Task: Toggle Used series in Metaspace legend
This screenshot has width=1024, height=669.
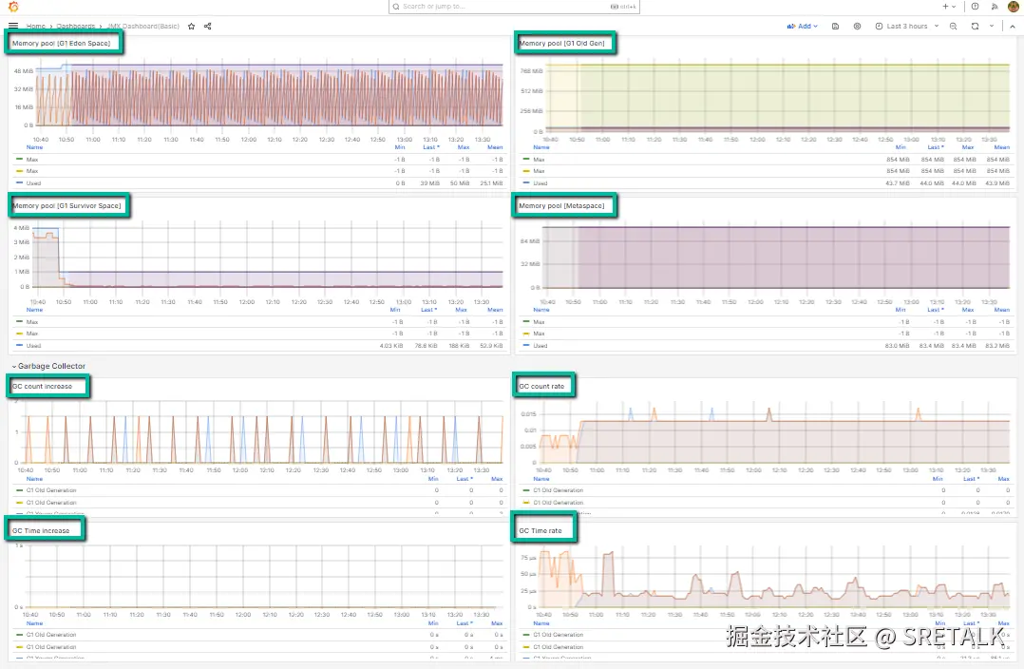Action: click(x=540, y=346)
